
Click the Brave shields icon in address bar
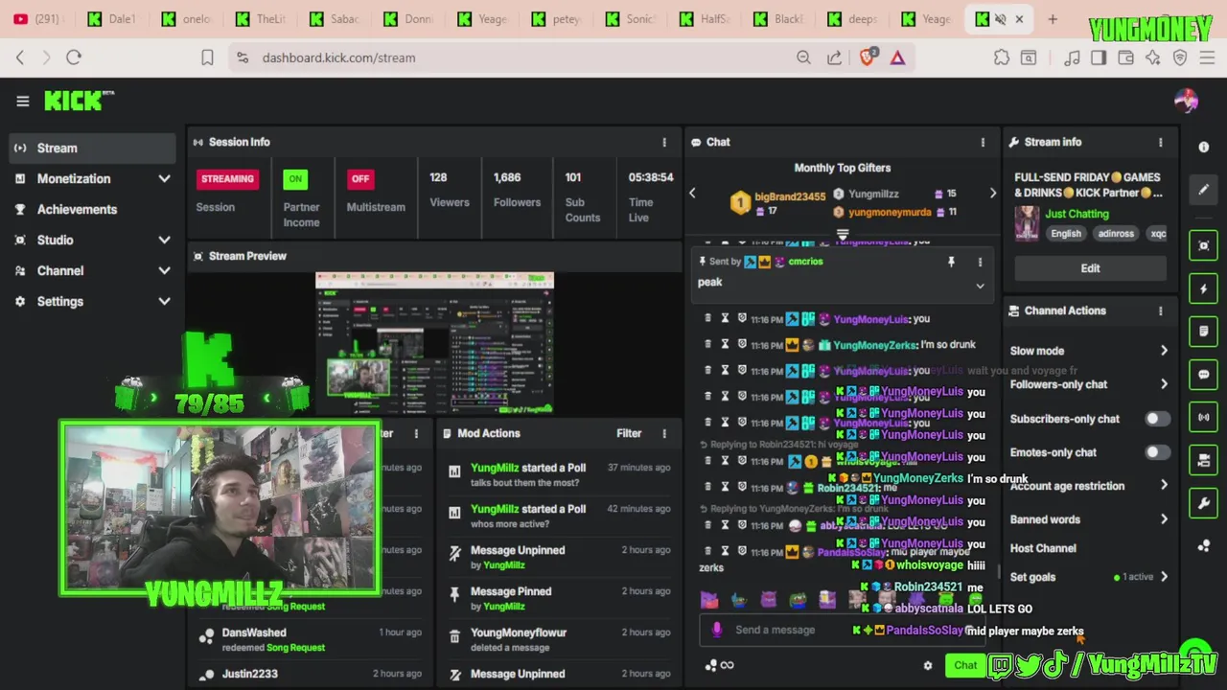868,57
